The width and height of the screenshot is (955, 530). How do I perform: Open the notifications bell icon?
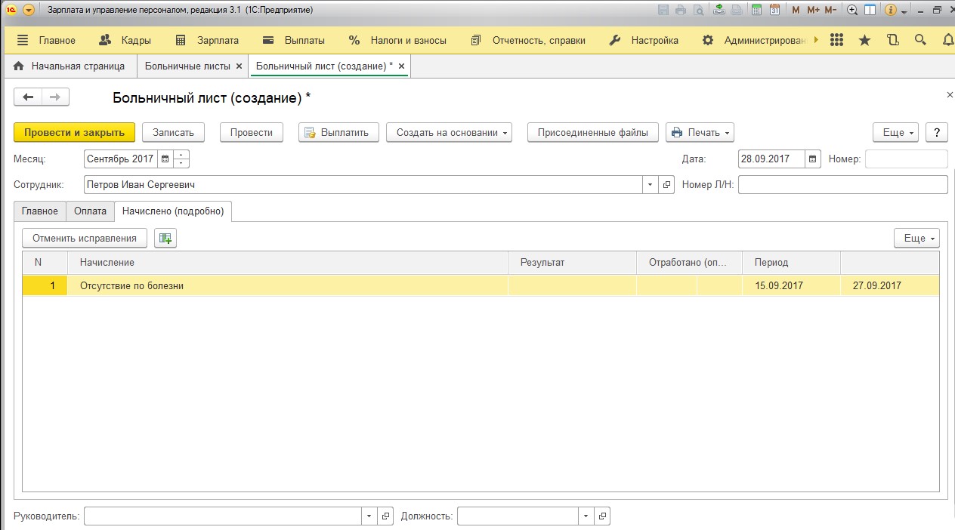point(947,40)
